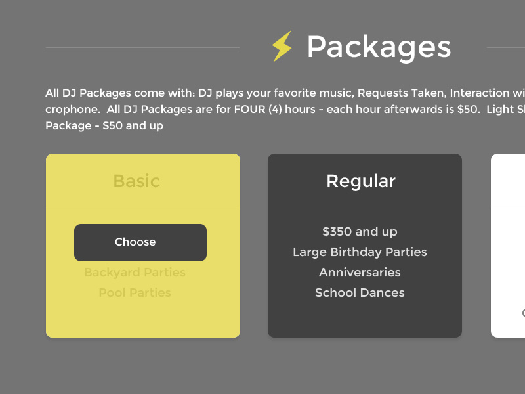Click the School Dances entry
Screen dimensions: 525x394
(x=360, y=293)
